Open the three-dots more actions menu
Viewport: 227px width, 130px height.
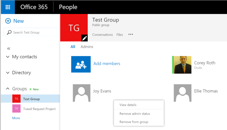(131, 34)
